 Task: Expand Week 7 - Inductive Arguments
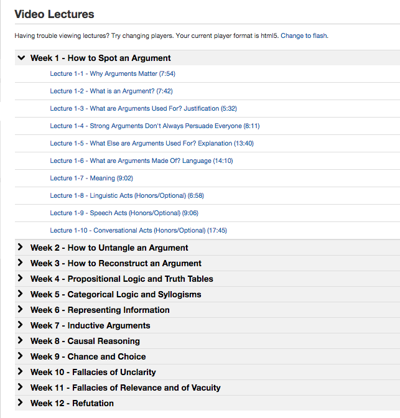pyautogui.click(x=90, y=325)
